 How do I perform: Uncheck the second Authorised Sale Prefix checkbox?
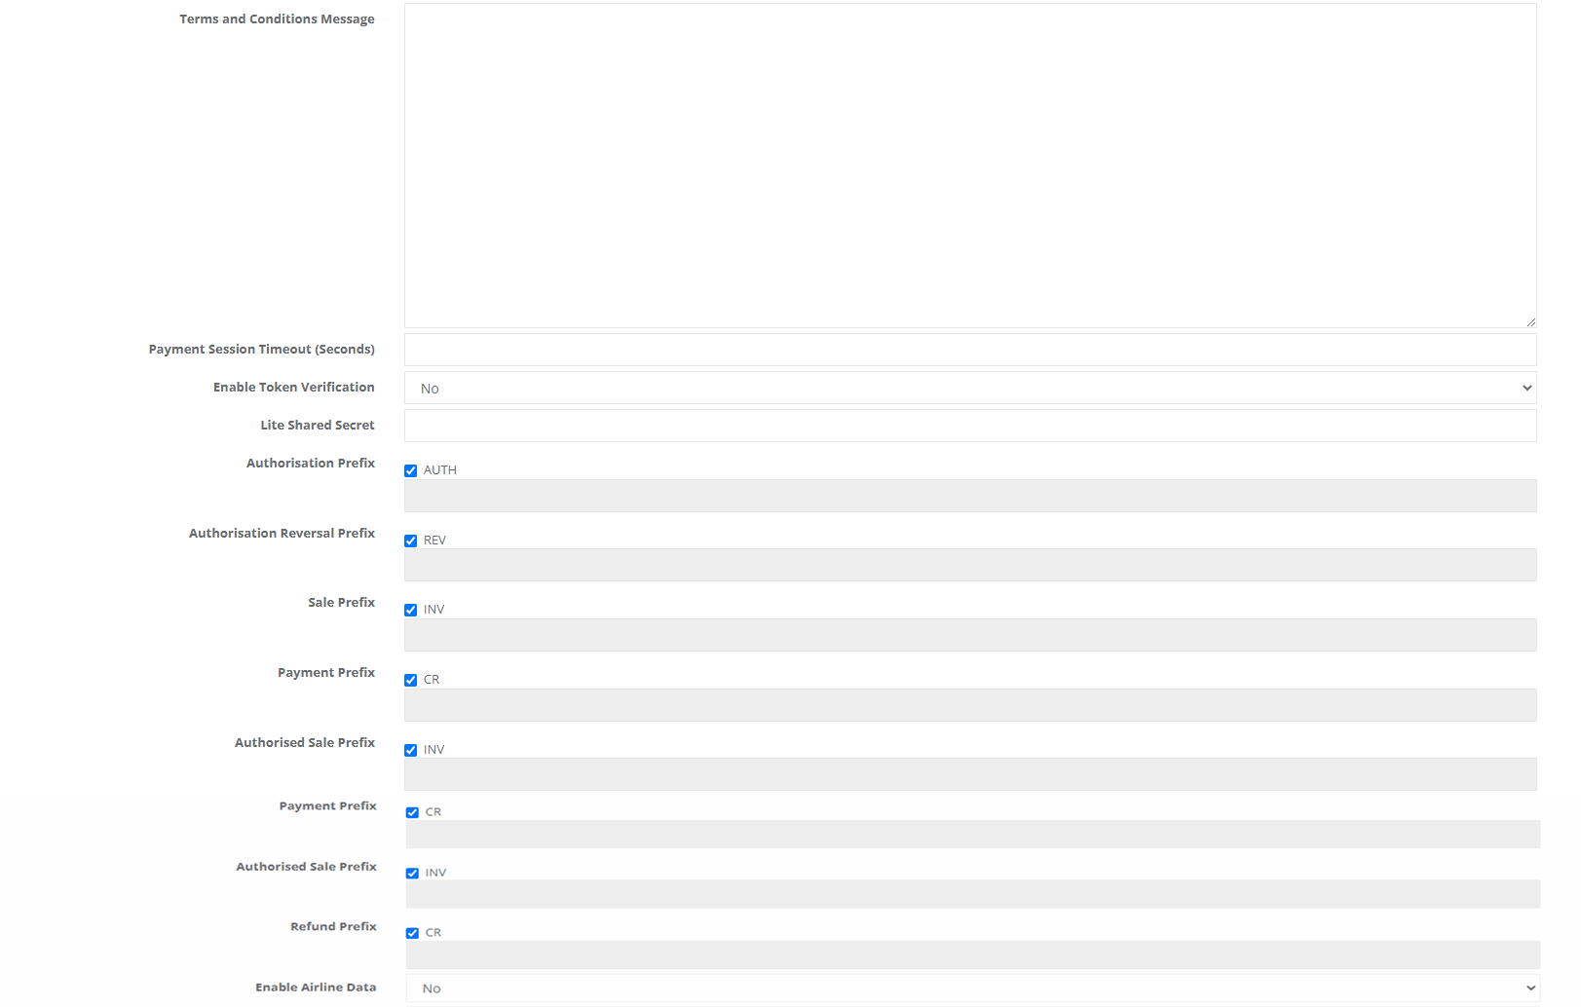pyautogui.click(x=413, y=874)
